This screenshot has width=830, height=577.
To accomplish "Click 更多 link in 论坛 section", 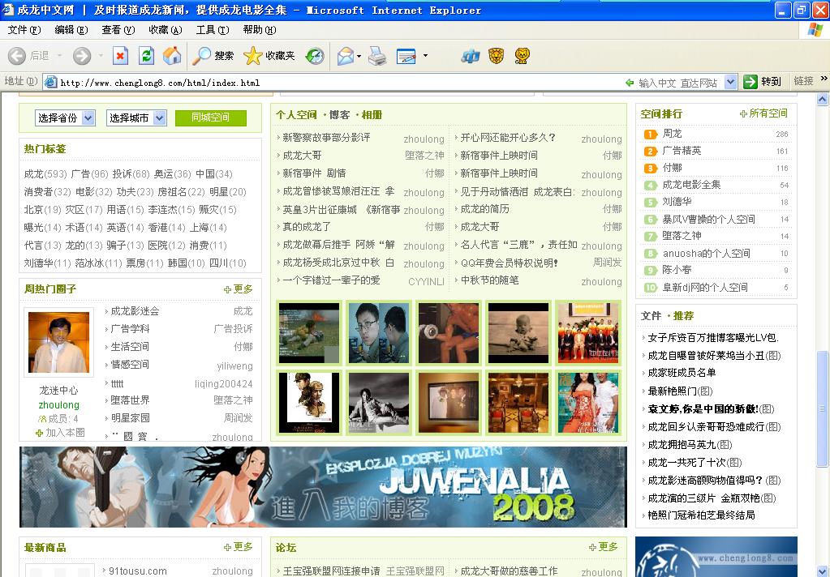I will [x=608, y=547].
